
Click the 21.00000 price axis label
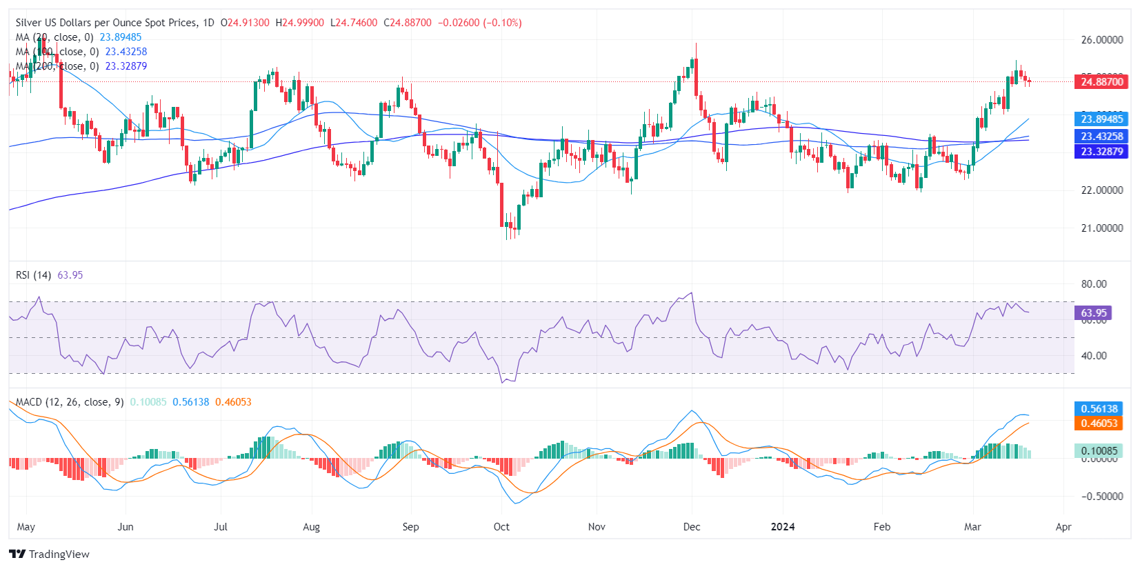[1101, 228]
